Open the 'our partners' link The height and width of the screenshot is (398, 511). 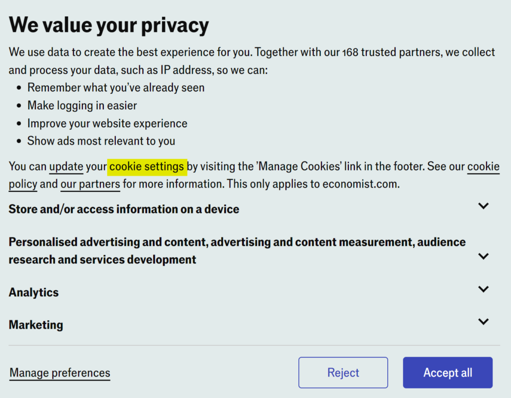(x=90, y=184)
